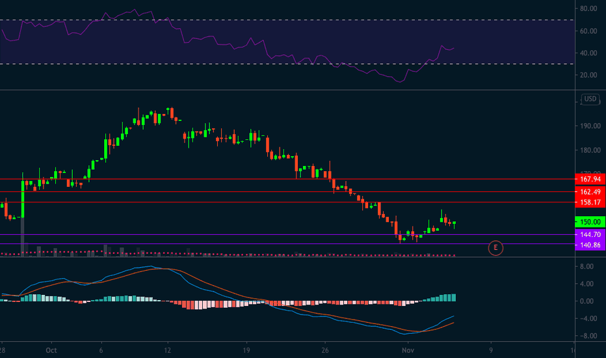
Task: Click the 40.00 RSI scale value
Action: 588,53
